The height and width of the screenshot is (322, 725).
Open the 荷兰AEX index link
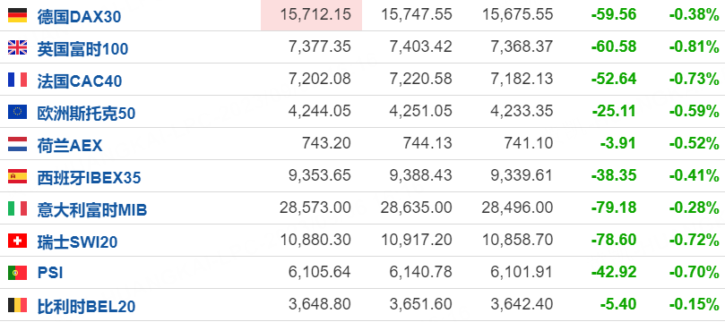pyautogui.click(x=69, y=146)
